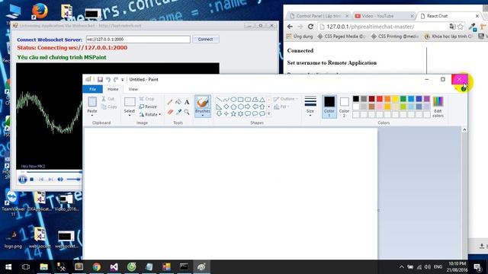Select the Eraser tool in Paint
This screenshot has width=488, height=274.
169,112
